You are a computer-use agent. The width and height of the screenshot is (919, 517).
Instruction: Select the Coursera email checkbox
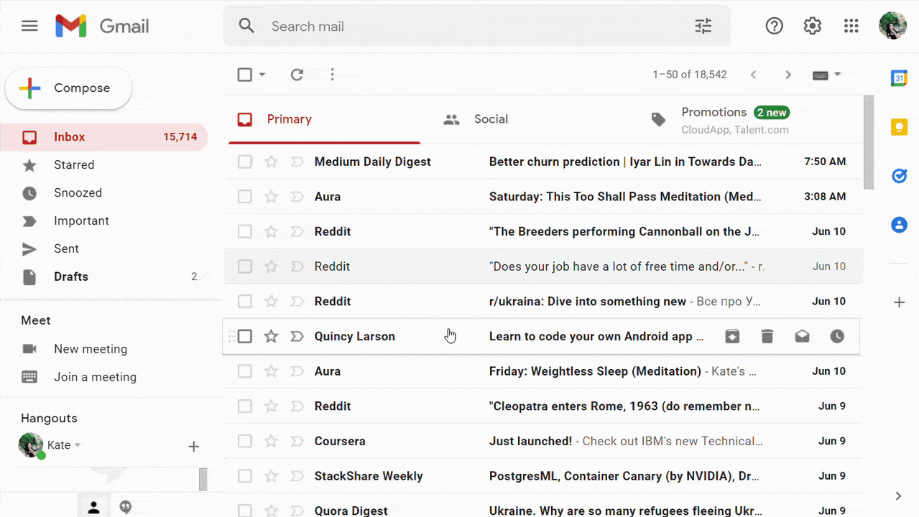[245, 441]
